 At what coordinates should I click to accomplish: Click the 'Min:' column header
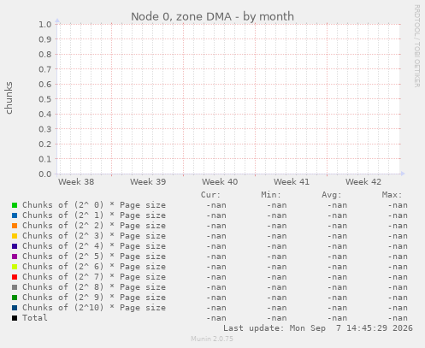271,195
